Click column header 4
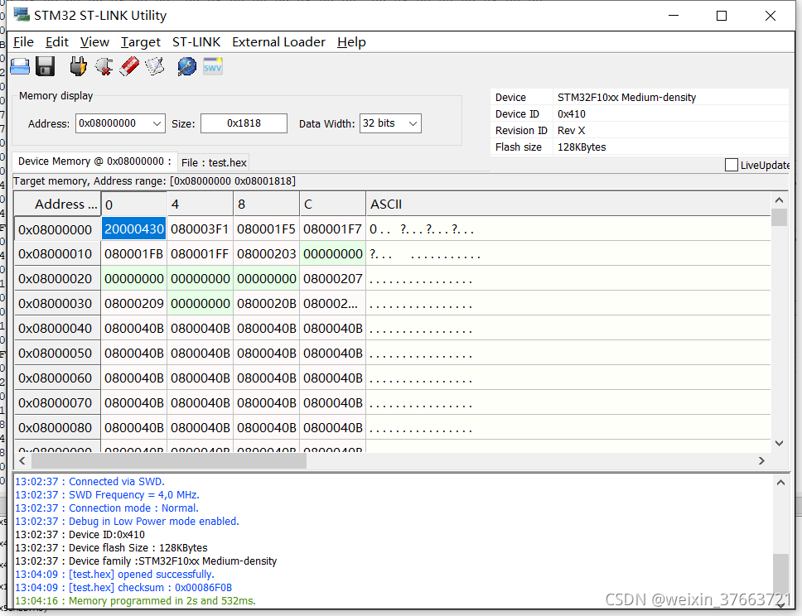The width and height of the screenshot is (802, 616). pyautogui.click(x=200, y=204)
